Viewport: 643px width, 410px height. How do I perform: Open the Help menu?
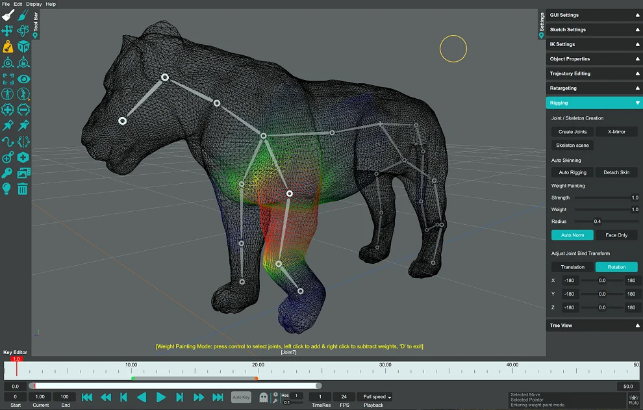pyautogui.click(x=51, y=4)
